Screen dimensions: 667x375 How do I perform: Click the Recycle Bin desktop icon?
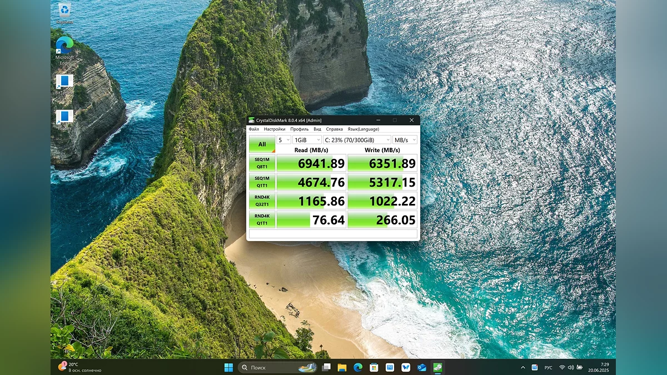[x=65, y=11]
